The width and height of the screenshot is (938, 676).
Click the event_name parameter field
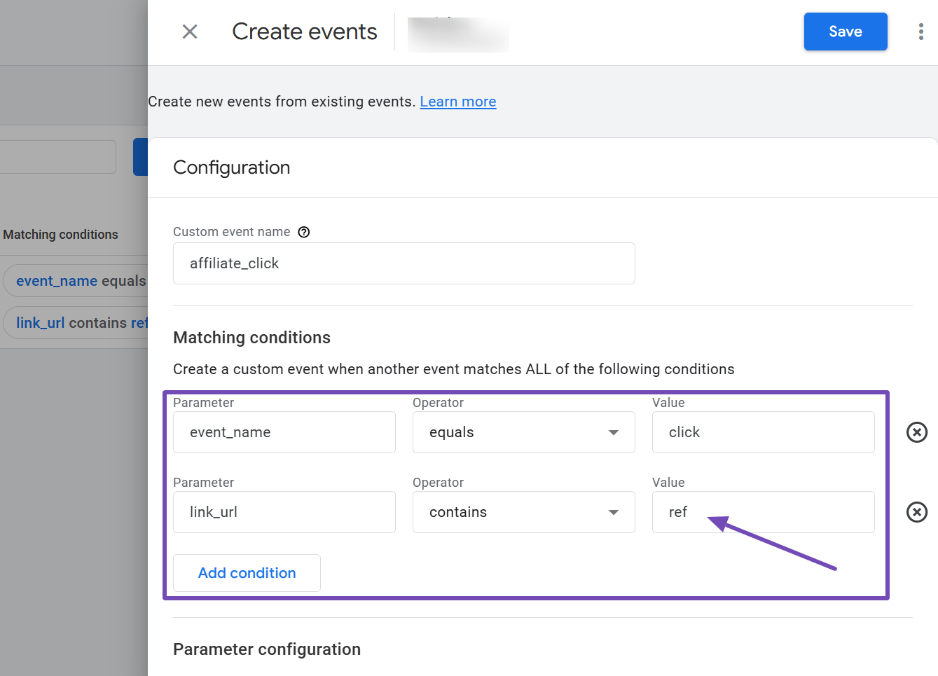(284, 432)
